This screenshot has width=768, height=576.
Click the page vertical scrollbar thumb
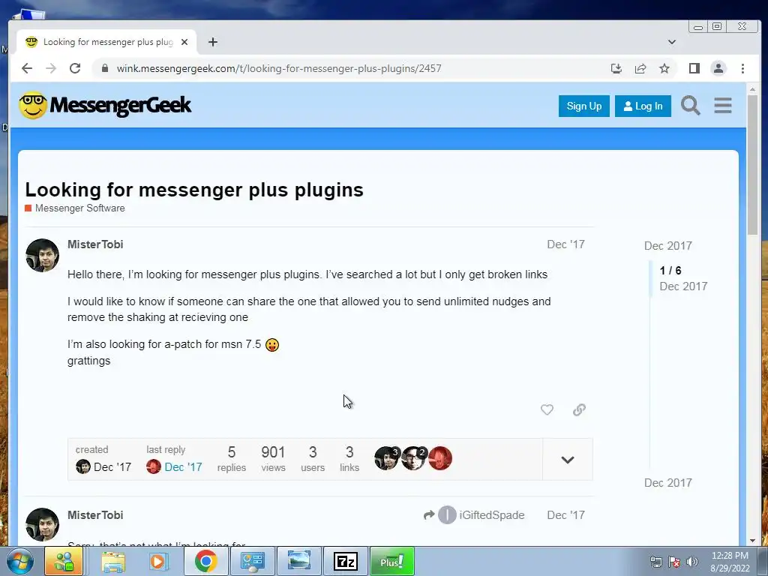tap(753, 164)
